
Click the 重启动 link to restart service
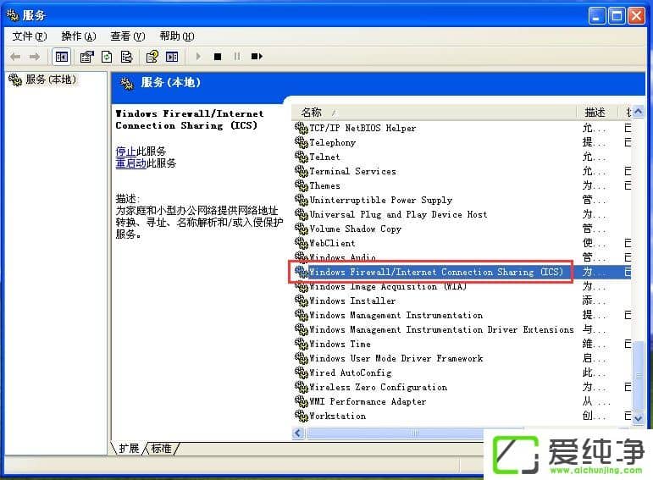point(130,163)
